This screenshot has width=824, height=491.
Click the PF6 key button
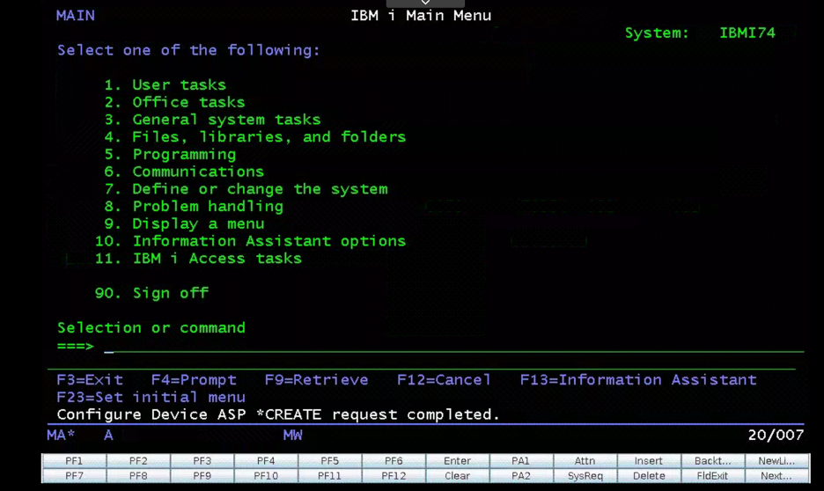point(394,460)
